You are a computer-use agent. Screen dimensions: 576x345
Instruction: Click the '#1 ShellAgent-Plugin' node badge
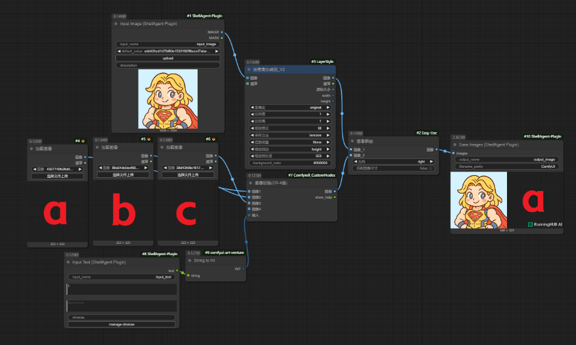coord(205,16)
